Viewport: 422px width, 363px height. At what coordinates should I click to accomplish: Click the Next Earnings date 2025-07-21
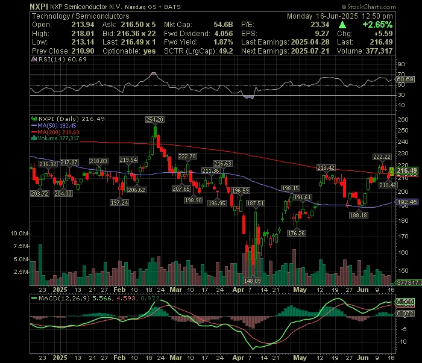click(310, 51)
